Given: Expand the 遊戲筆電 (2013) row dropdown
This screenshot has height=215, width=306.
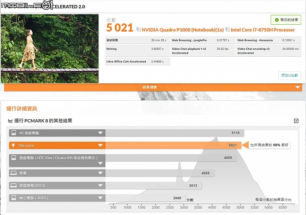Looking at the screenshot, I should click(100, 185).
